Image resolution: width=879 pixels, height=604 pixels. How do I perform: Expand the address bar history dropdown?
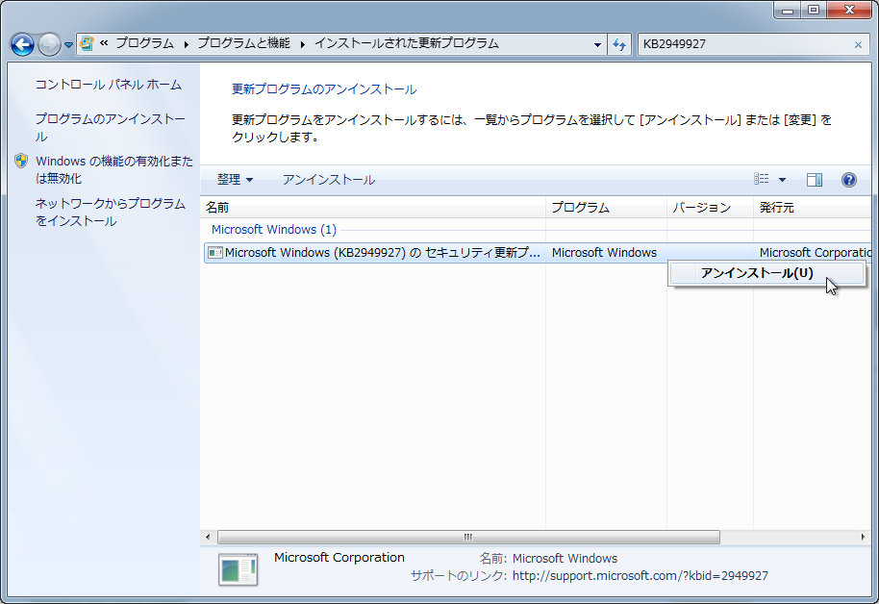point(597,44)
